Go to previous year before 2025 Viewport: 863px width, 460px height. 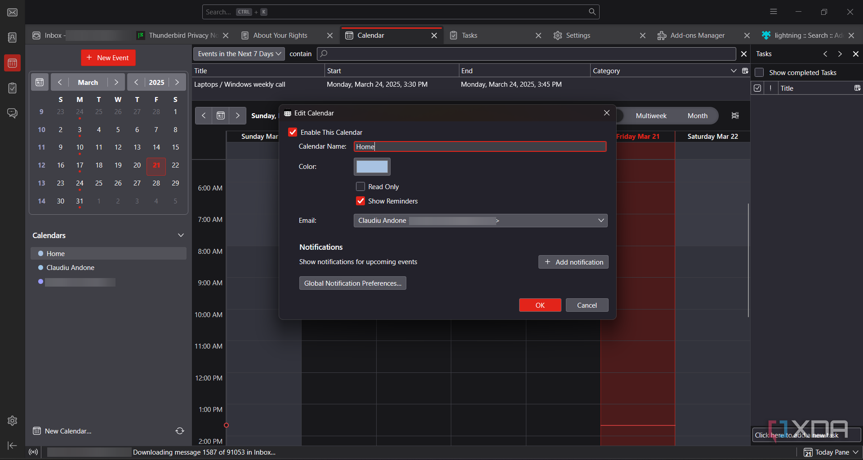136,83
